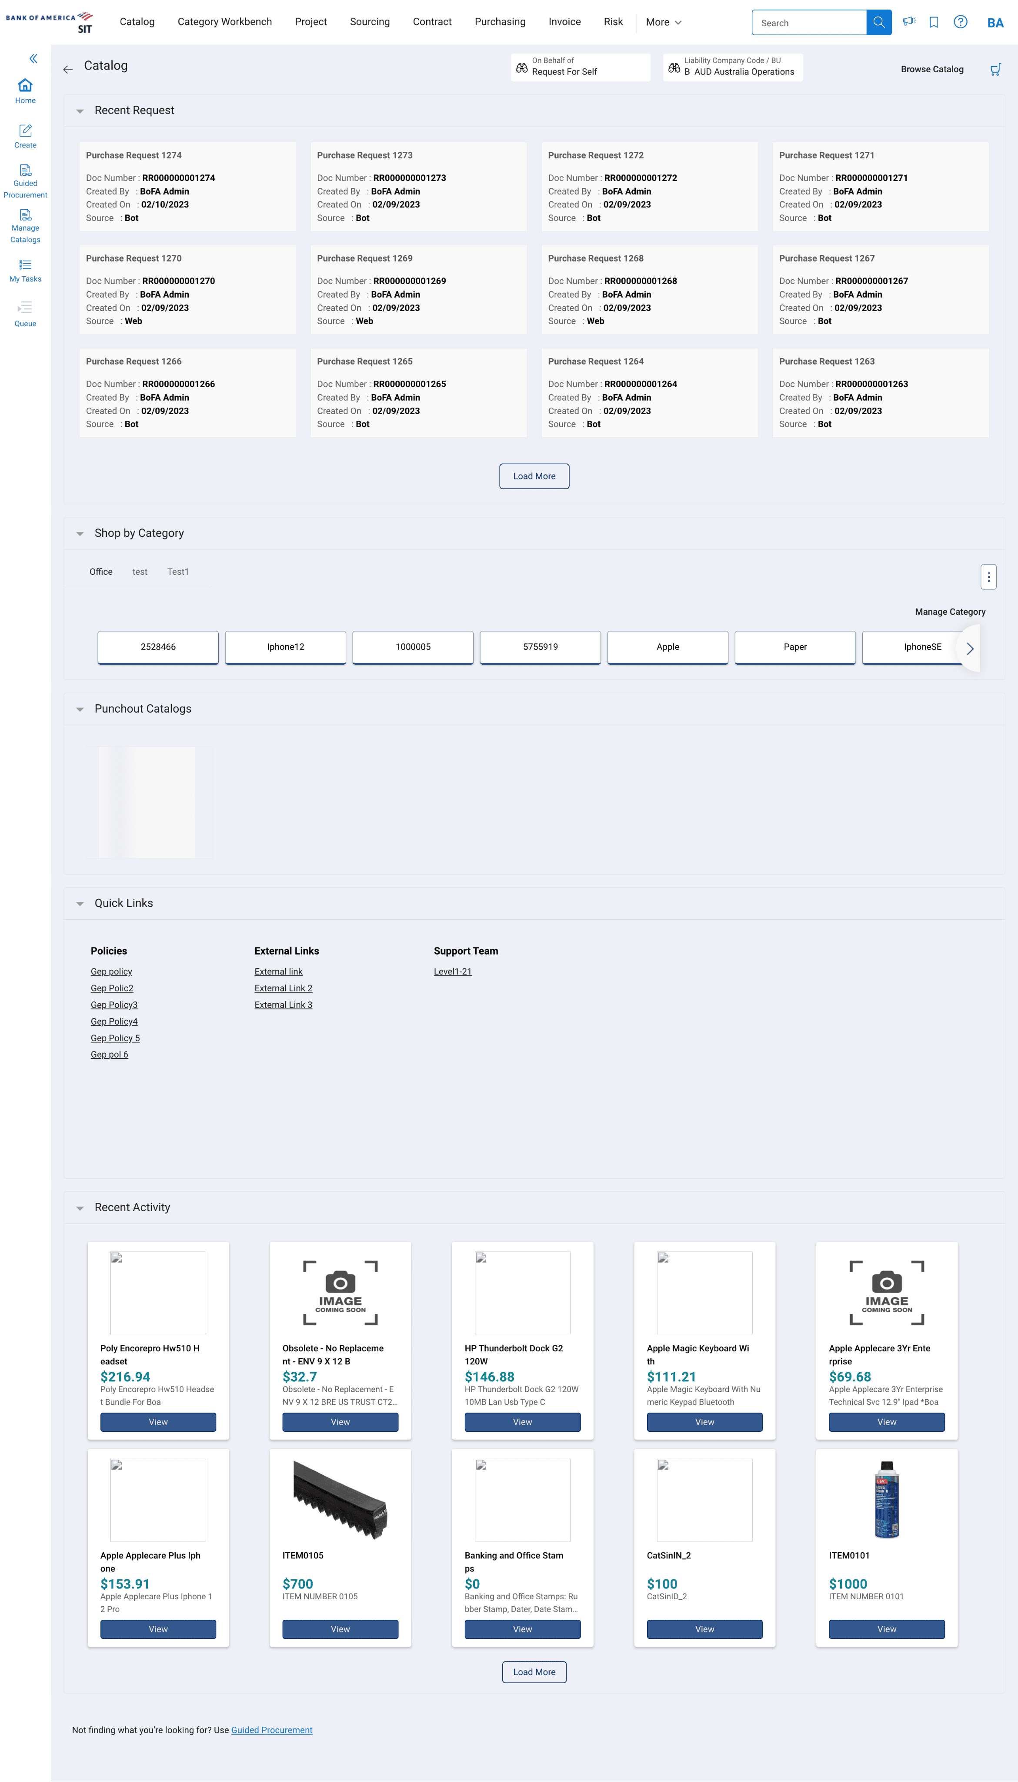Click the search magnifier button

click(x=878, y=22)
